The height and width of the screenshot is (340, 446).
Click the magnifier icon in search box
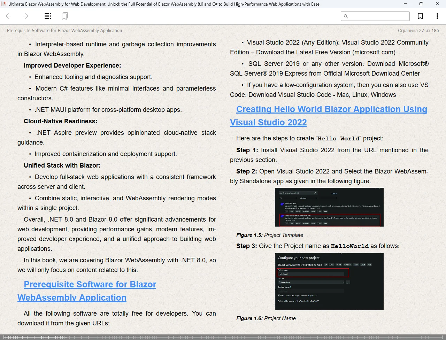(346, 16)
